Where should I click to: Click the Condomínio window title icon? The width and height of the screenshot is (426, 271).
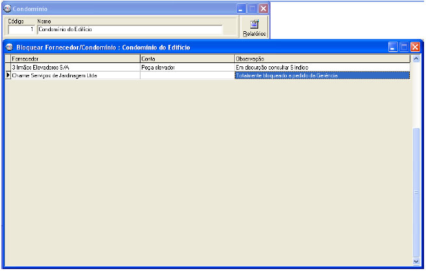[7, 9]
